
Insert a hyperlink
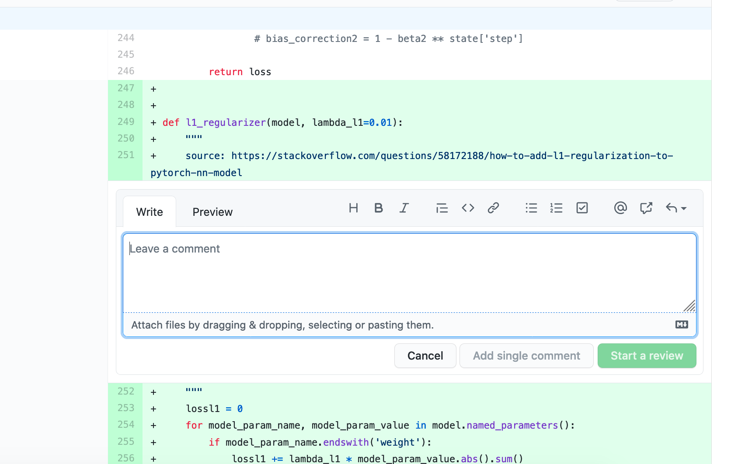493,208
